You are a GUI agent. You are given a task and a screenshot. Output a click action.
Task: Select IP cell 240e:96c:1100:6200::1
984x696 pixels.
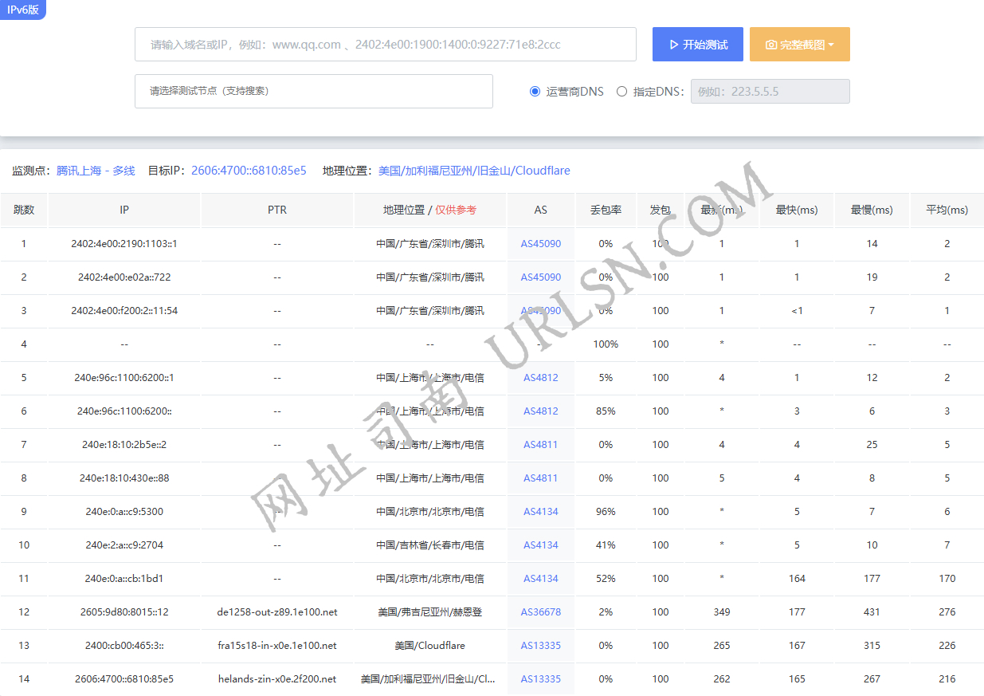point(124,378)
